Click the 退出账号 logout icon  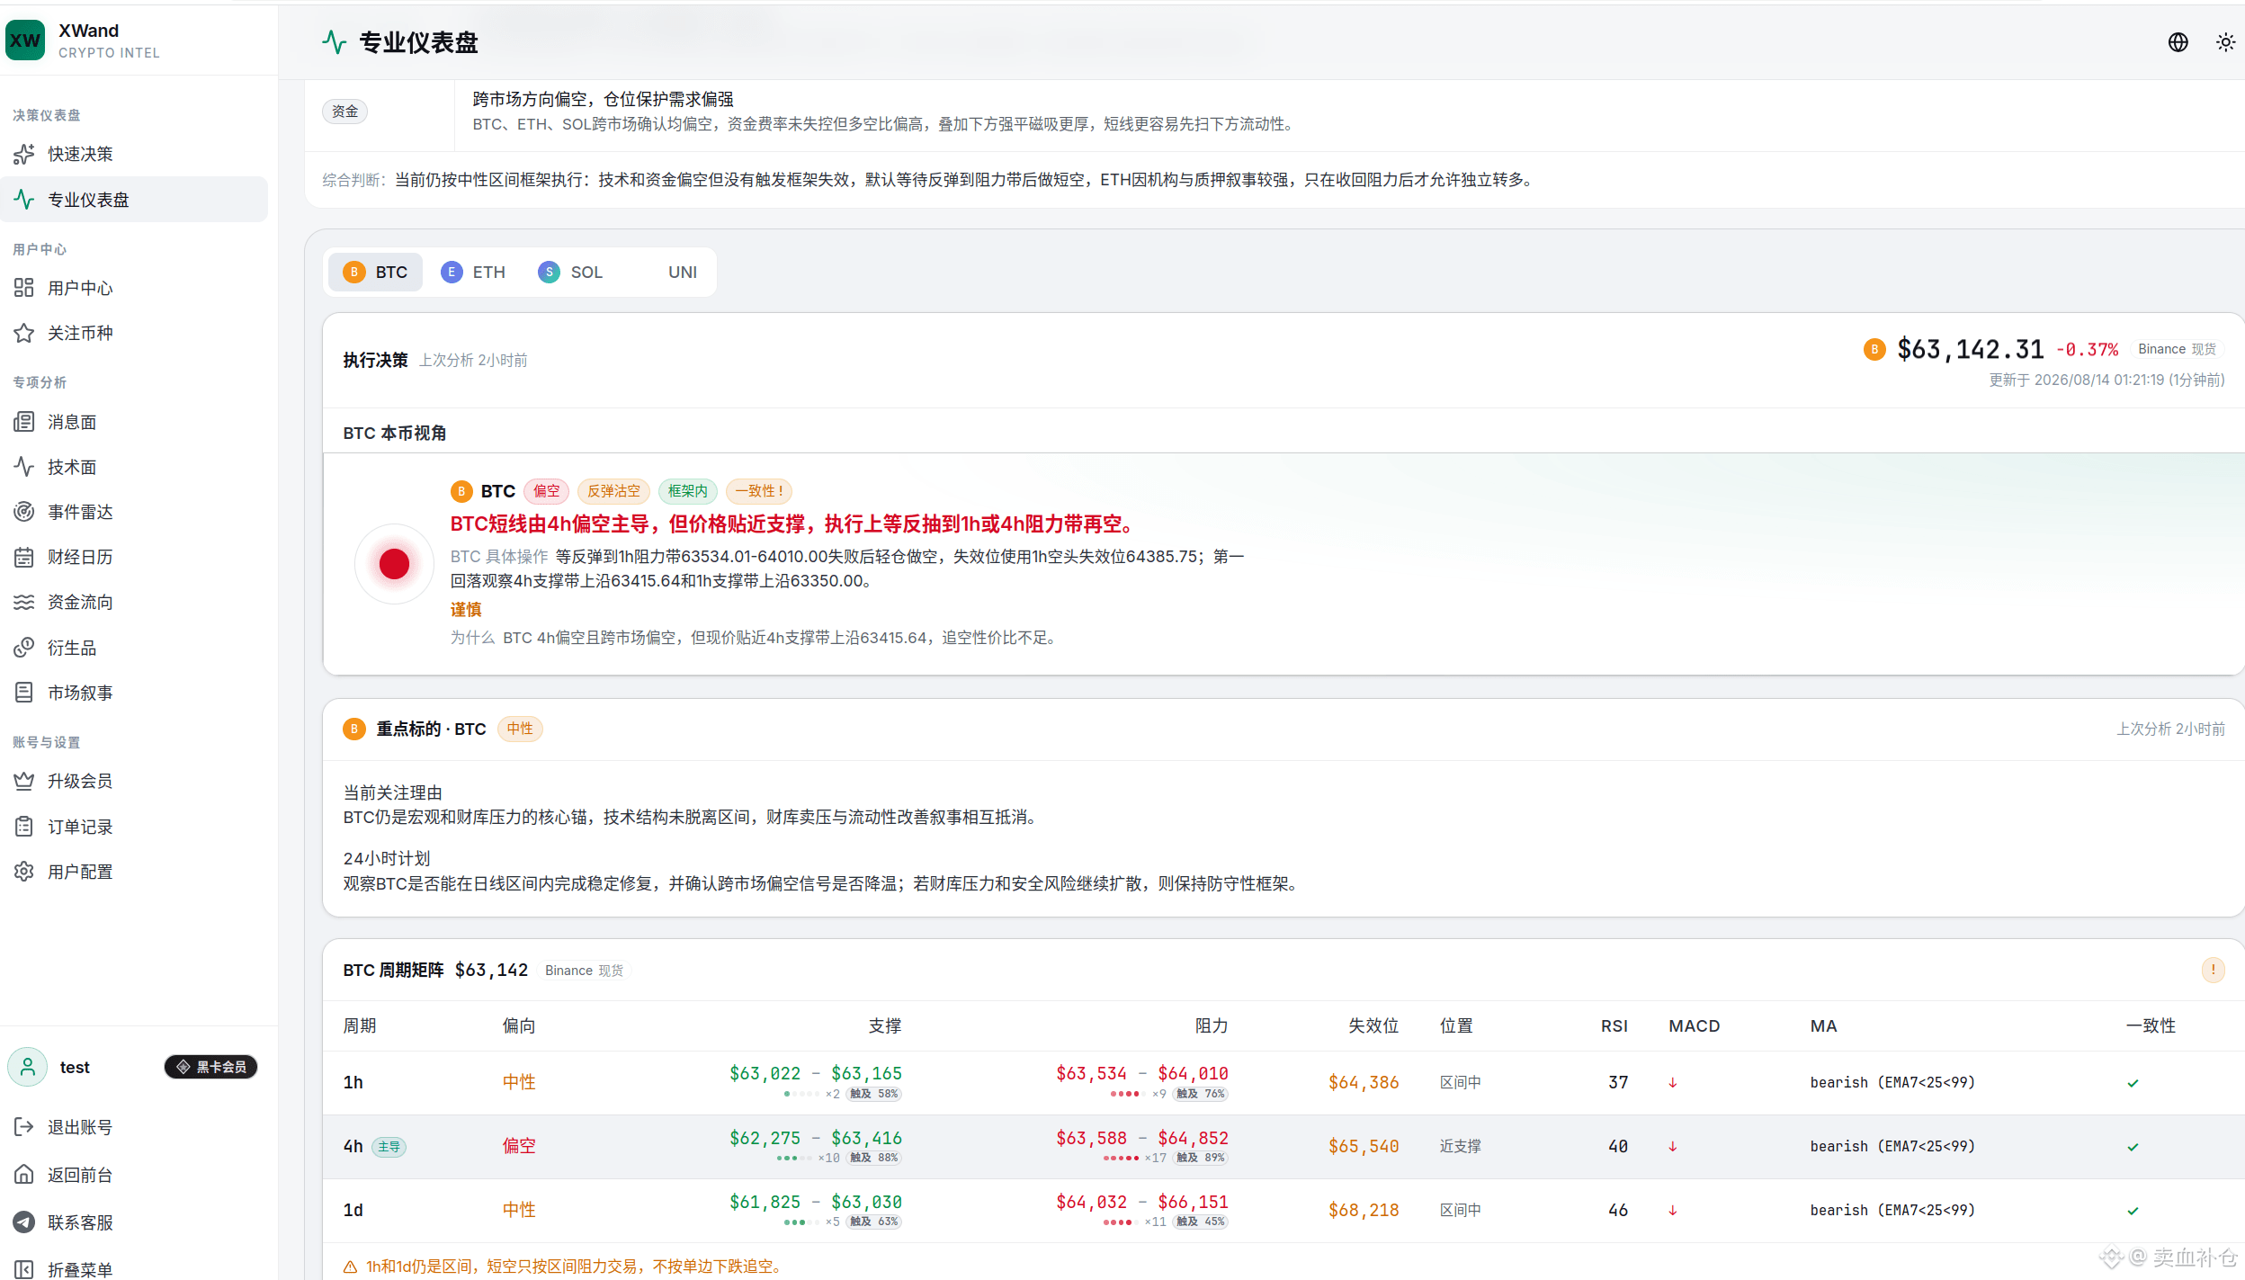coord(24,1127)
